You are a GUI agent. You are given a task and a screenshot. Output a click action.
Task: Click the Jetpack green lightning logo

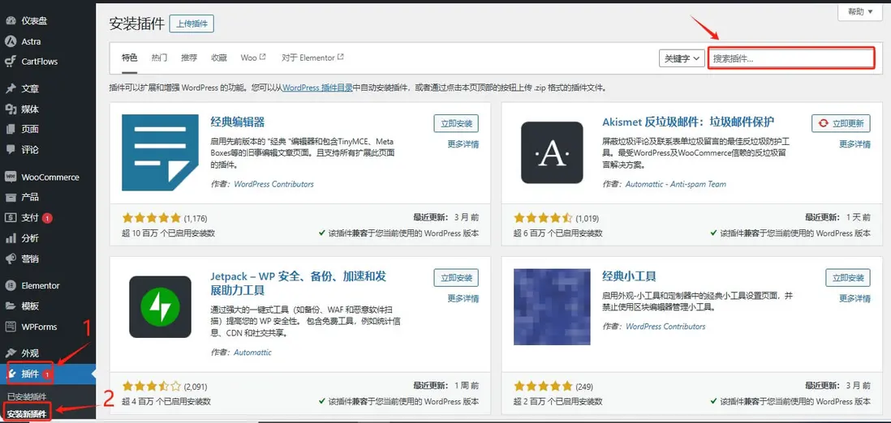click(160, 307)
